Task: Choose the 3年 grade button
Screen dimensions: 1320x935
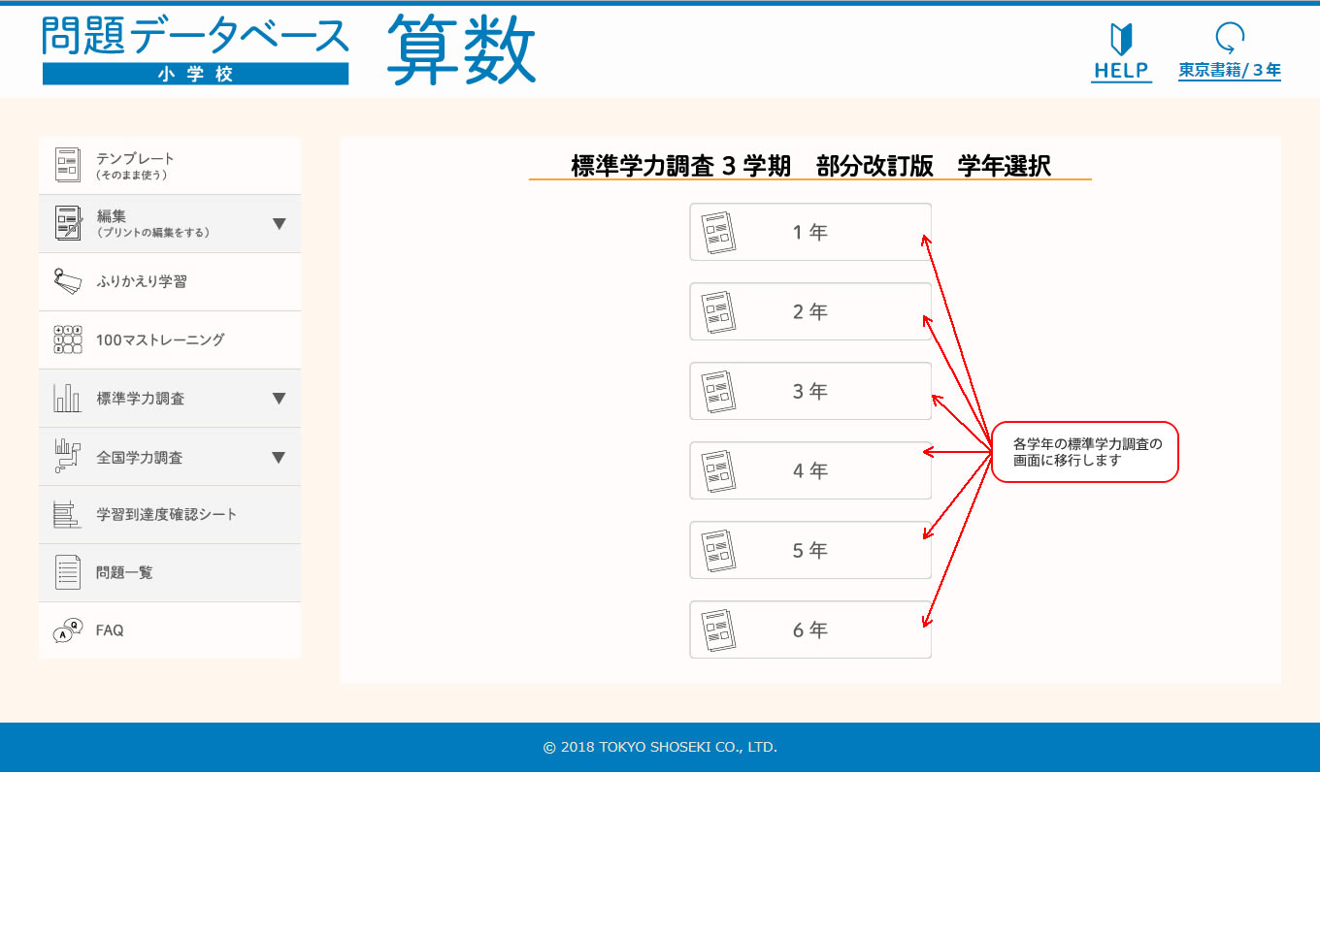Action: pos(810,391)
